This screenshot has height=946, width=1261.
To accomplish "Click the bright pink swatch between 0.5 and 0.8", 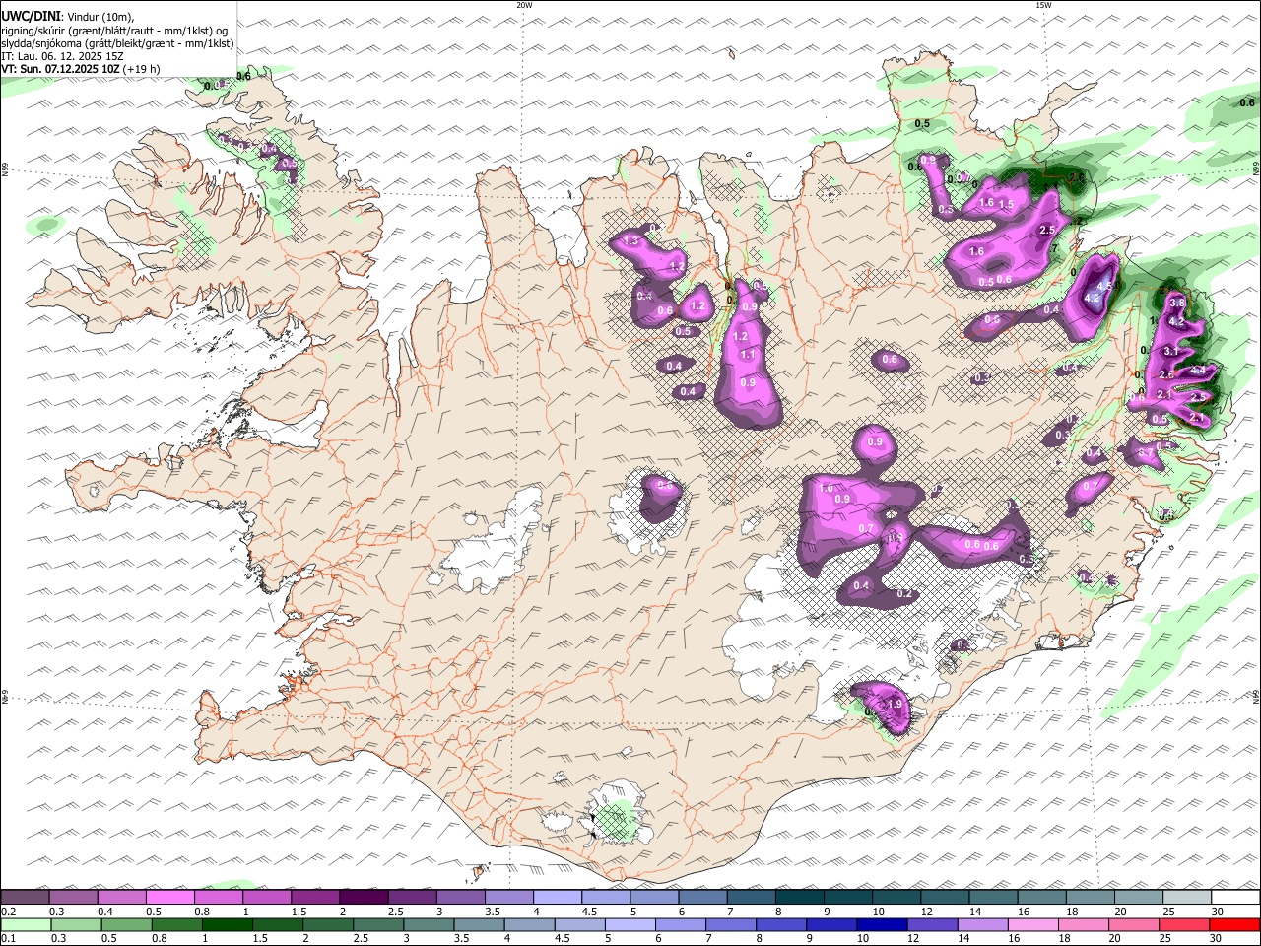I will click(170, 898).
